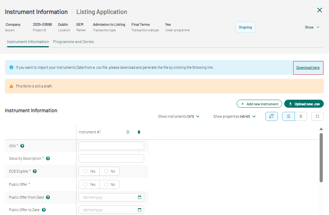This screenshot has width=329, height=215.
Task: Click help icon beside Security Description
Action: (48, 158)
